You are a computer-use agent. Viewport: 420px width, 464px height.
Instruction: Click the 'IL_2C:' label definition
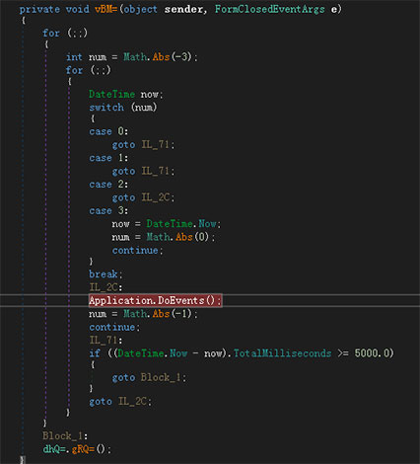pyautogui.click(x=105, y=287)
